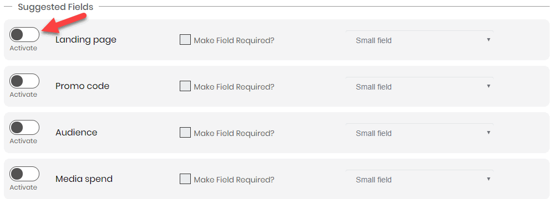Click the Landing page dropdown arrow

click(x=489, y=40)
